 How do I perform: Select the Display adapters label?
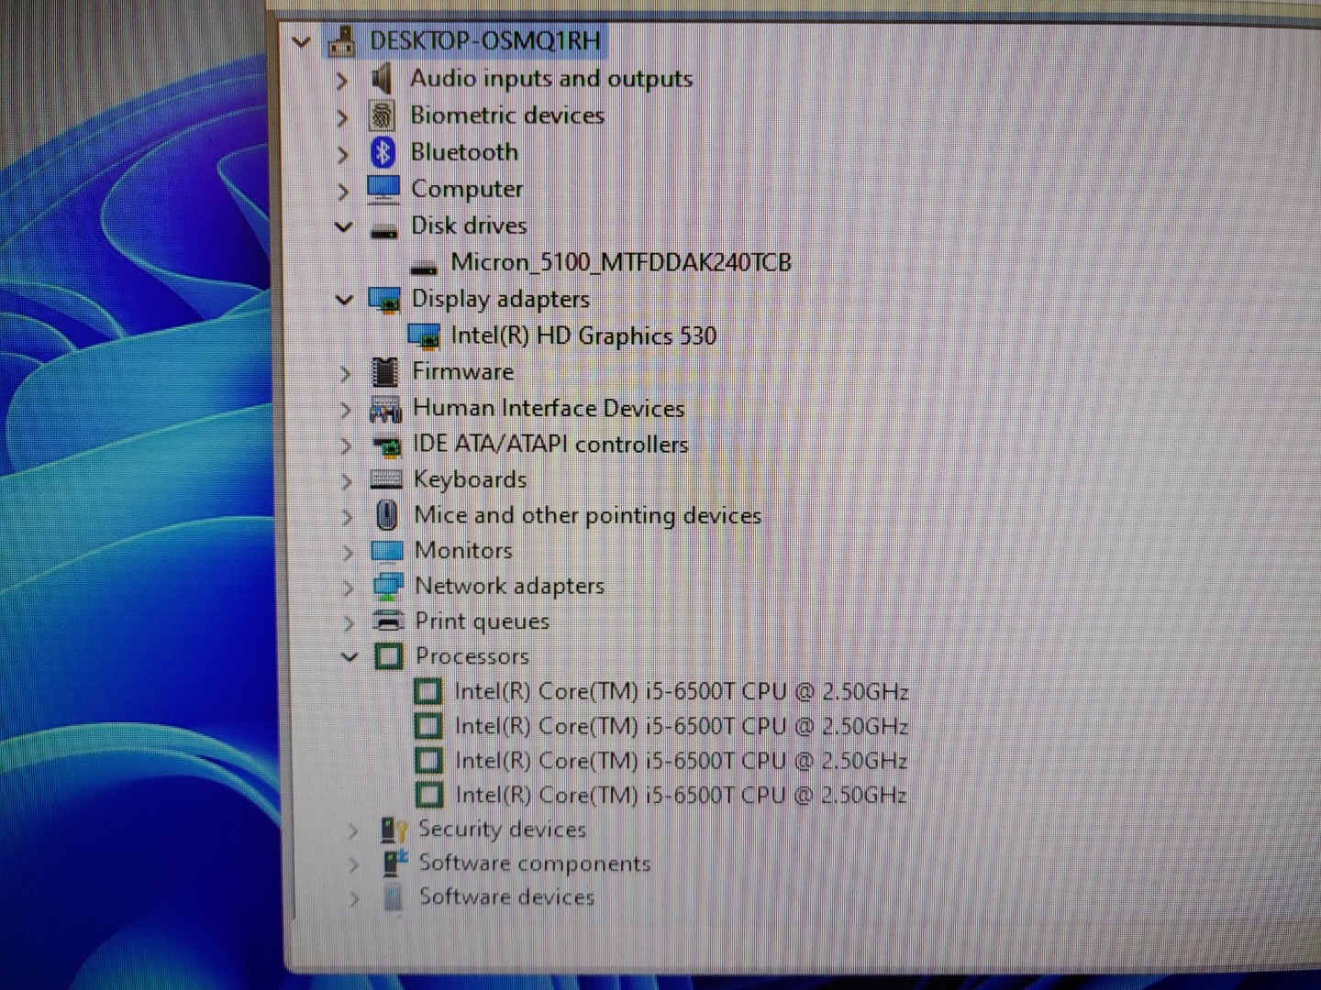click(501, 300)
